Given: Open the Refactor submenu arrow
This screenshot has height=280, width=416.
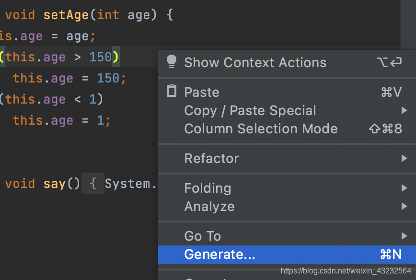Looking at the screenshot, I should (x=404, y=158).
